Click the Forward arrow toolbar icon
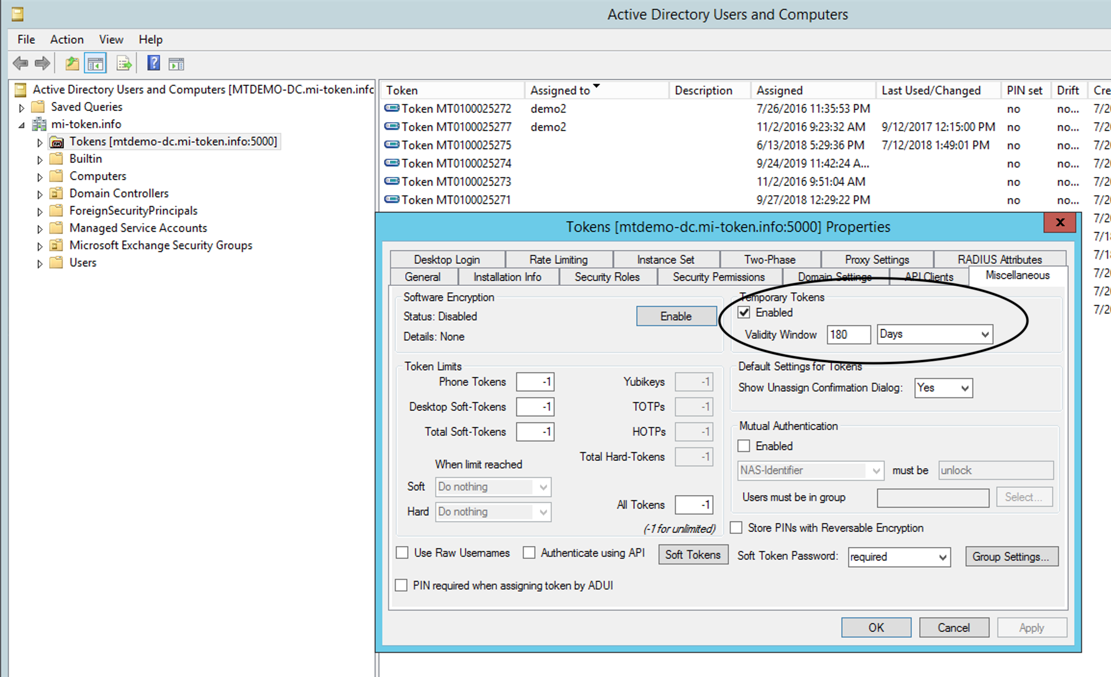 (42, 63)
